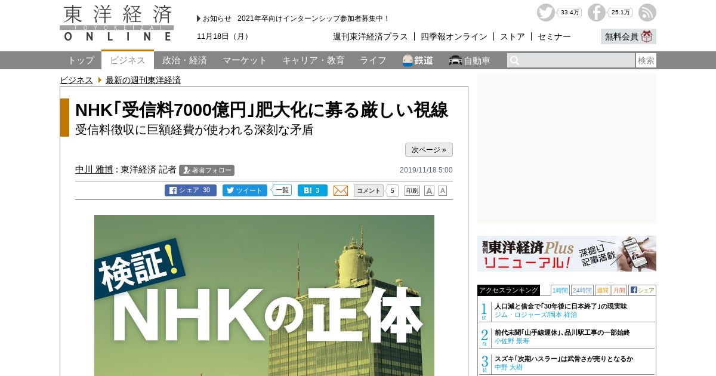The height and width of the screenshot is (376, 716).
Task: Click the 検索 search button
Action: click(646, 60)
